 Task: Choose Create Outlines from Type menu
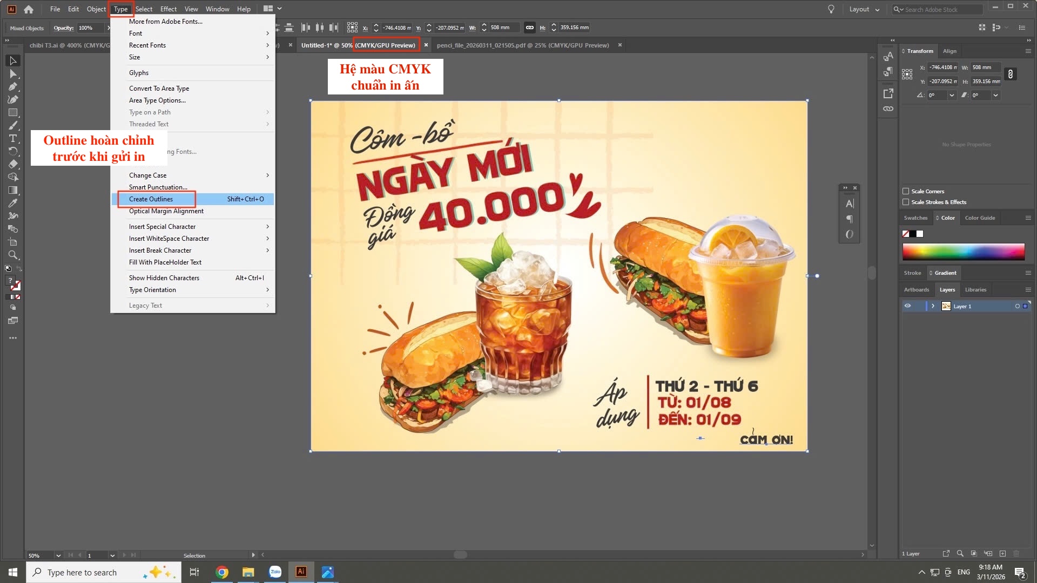click(151, 199)
